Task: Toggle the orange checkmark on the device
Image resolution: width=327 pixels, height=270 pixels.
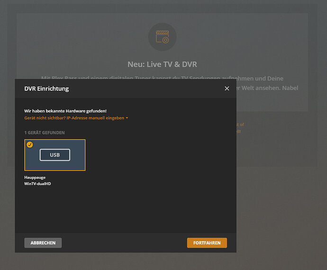Action: 30,145
